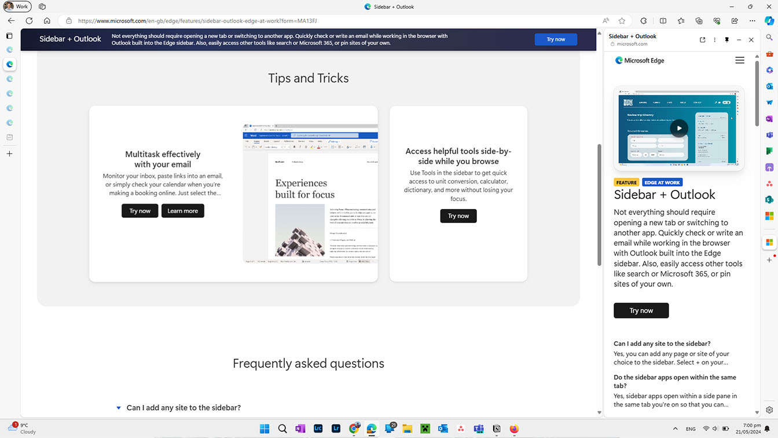
Task: Reload the page with the refresh icon
Action: pos(29,21)
